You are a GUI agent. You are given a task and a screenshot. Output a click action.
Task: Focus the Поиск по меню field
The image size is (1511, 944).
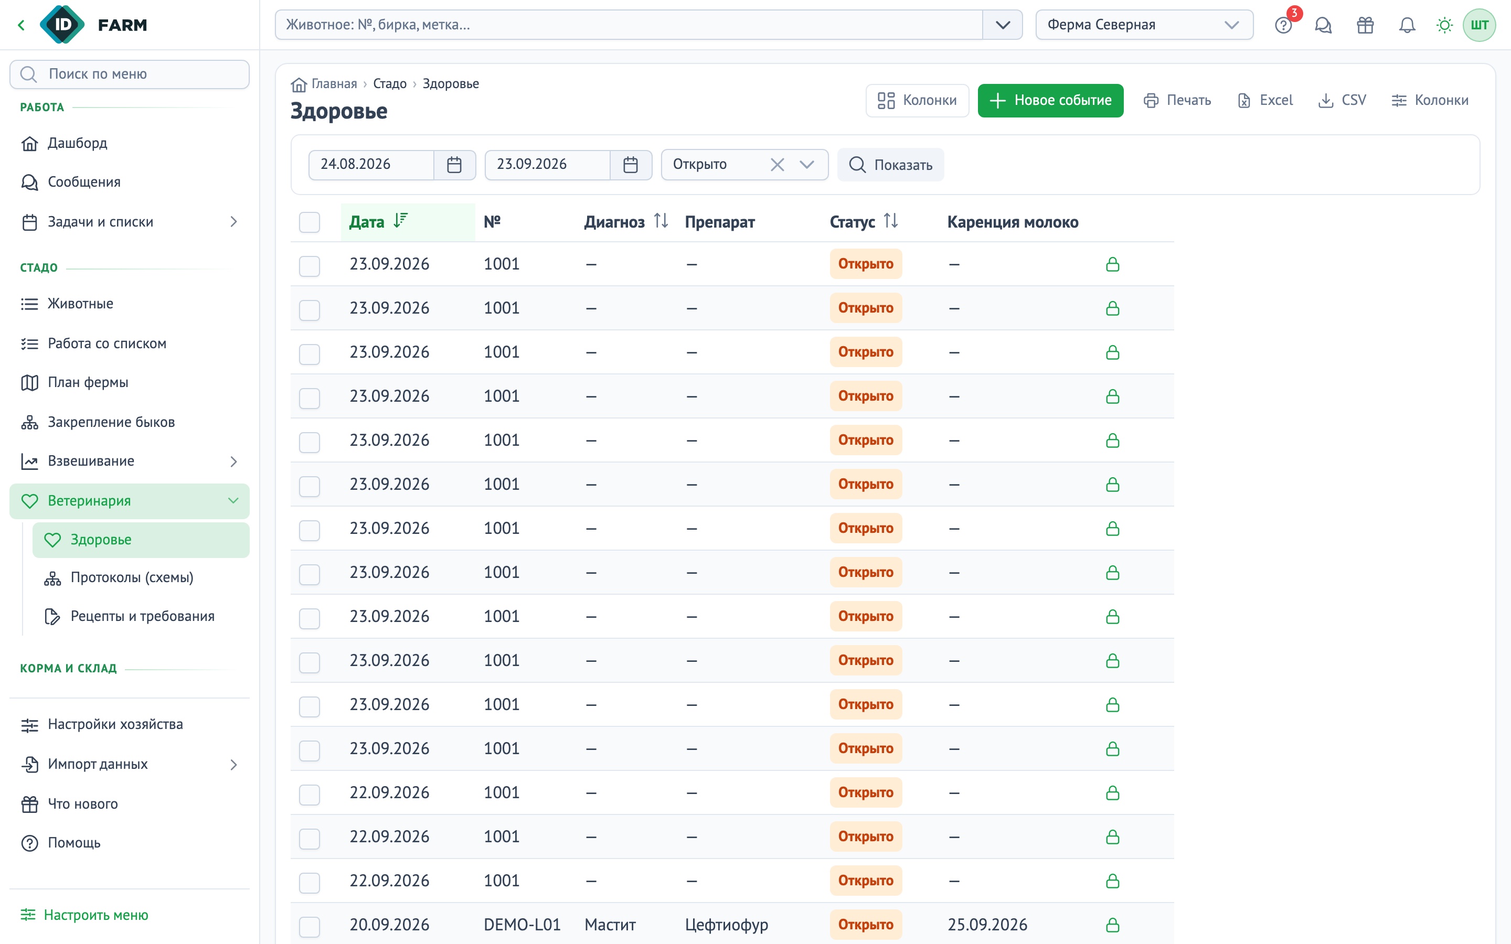tap(129, 74)
